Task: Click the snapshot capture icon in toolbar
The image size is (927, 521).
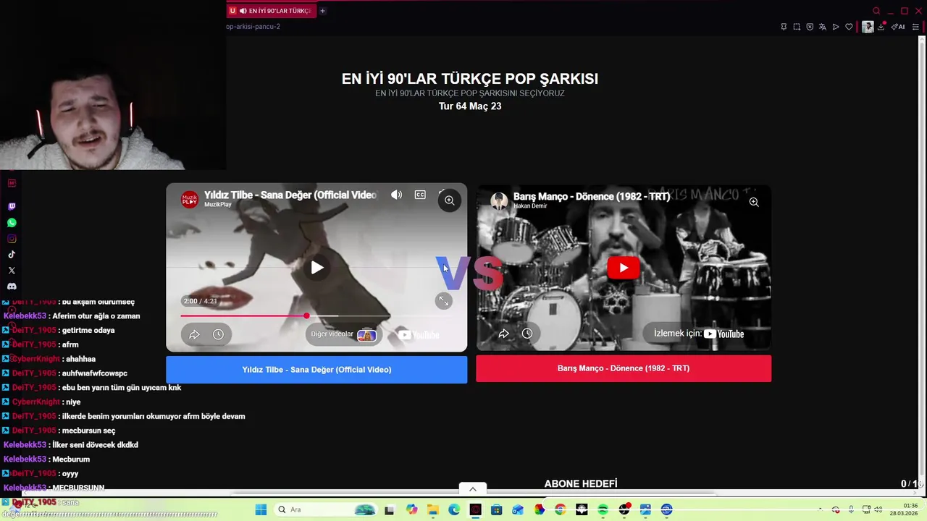Action: click(797, 27)
